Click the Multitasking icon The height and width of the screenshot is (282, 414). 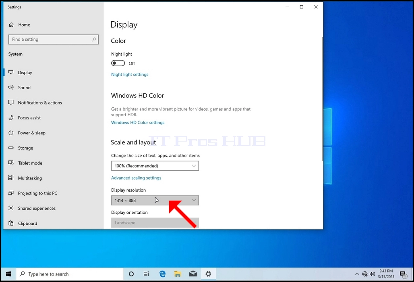(11, 178)
